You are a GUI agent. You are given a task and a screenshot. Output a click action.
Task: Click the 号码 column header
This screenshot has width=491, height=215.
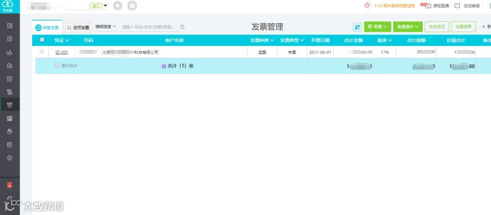pos(88,40)
